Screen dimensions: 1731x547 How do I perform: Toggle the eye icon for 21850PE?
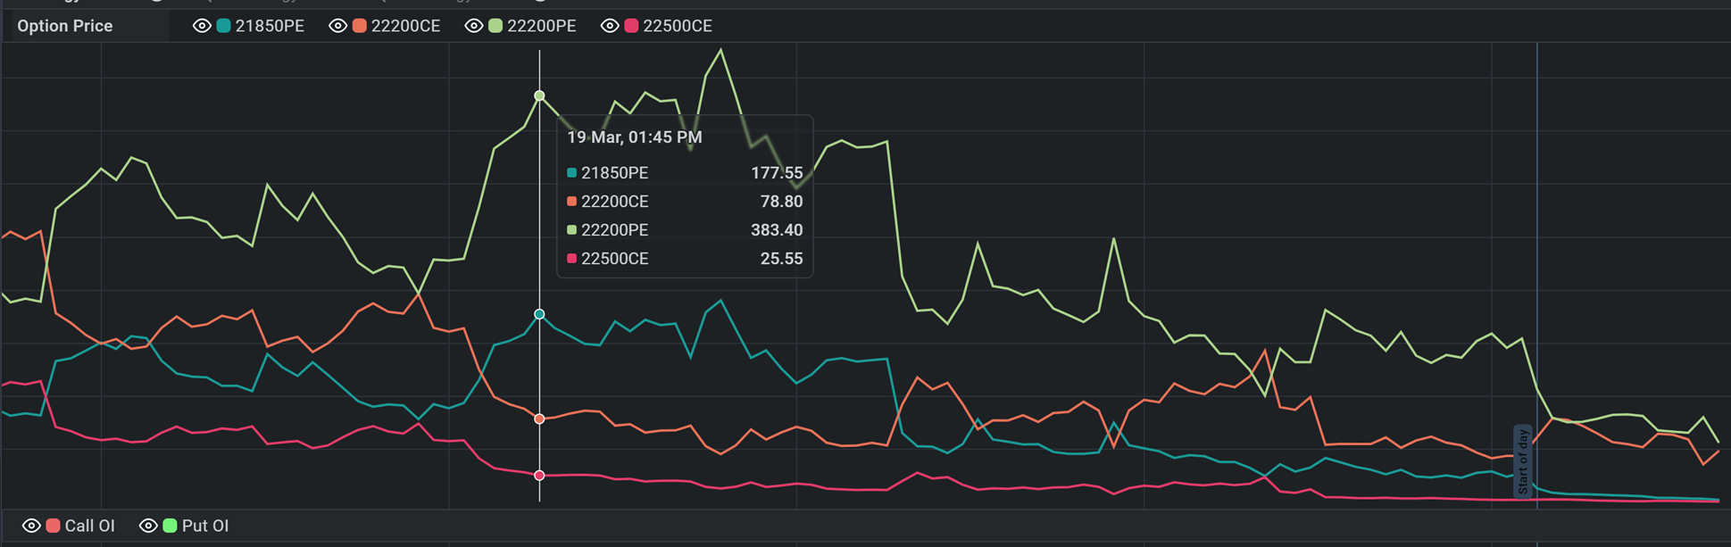pyautogui.click(x=202, y=26)
